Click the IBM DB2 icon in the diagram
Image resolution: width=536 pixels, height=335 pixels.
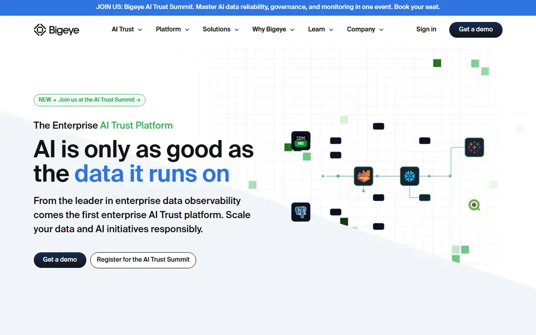[301, 141]
